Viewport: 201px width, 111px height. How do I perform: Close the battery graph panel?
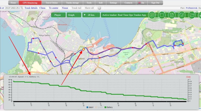[188, 77]
